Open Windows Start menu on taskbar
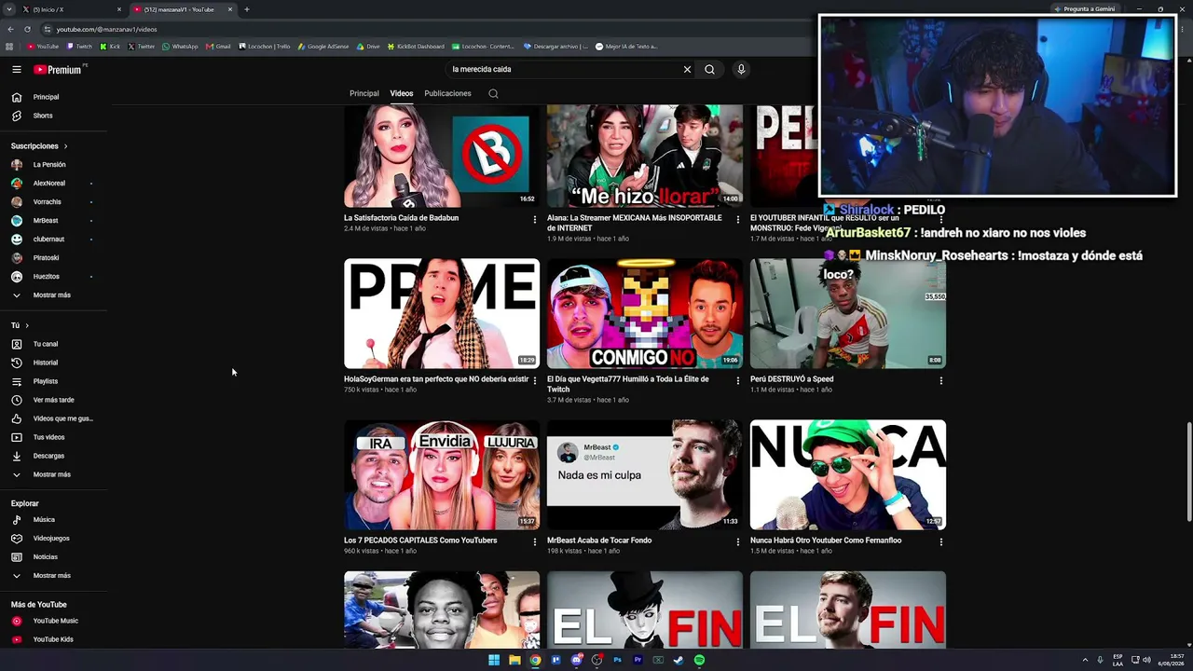Viewport: 1193px width, 671px height. [494, 660]
